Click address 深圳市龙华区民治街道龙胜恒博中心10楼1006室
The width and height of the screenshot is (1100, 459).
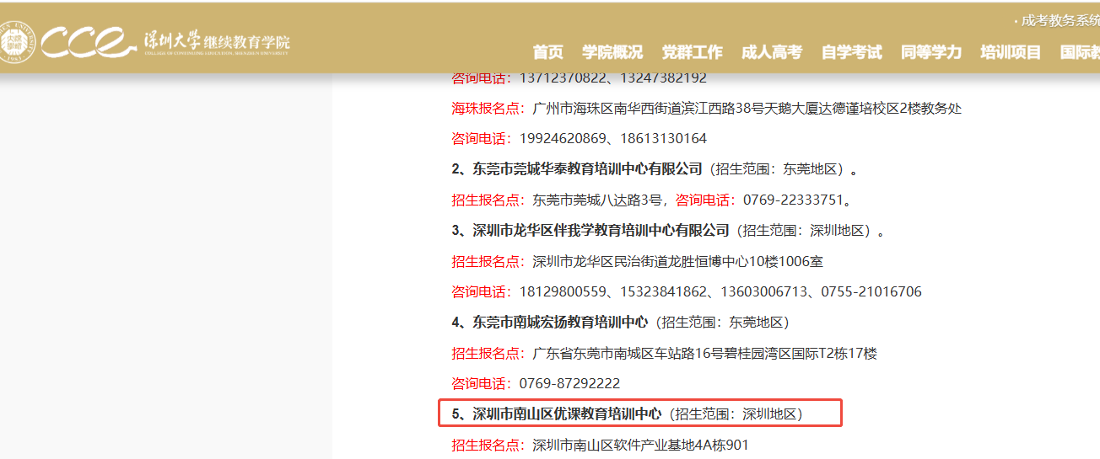(678, 261)
